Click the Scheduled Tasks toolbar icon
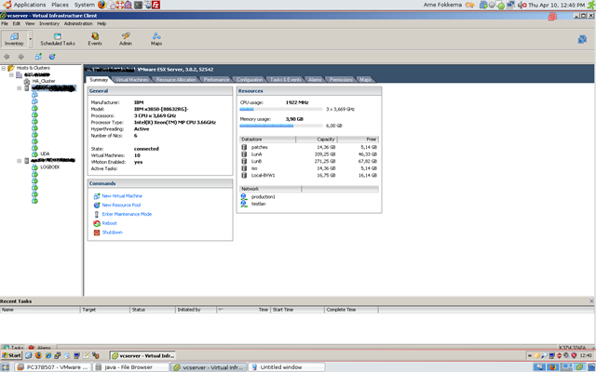The image size is (596, 372). point(57,38)
